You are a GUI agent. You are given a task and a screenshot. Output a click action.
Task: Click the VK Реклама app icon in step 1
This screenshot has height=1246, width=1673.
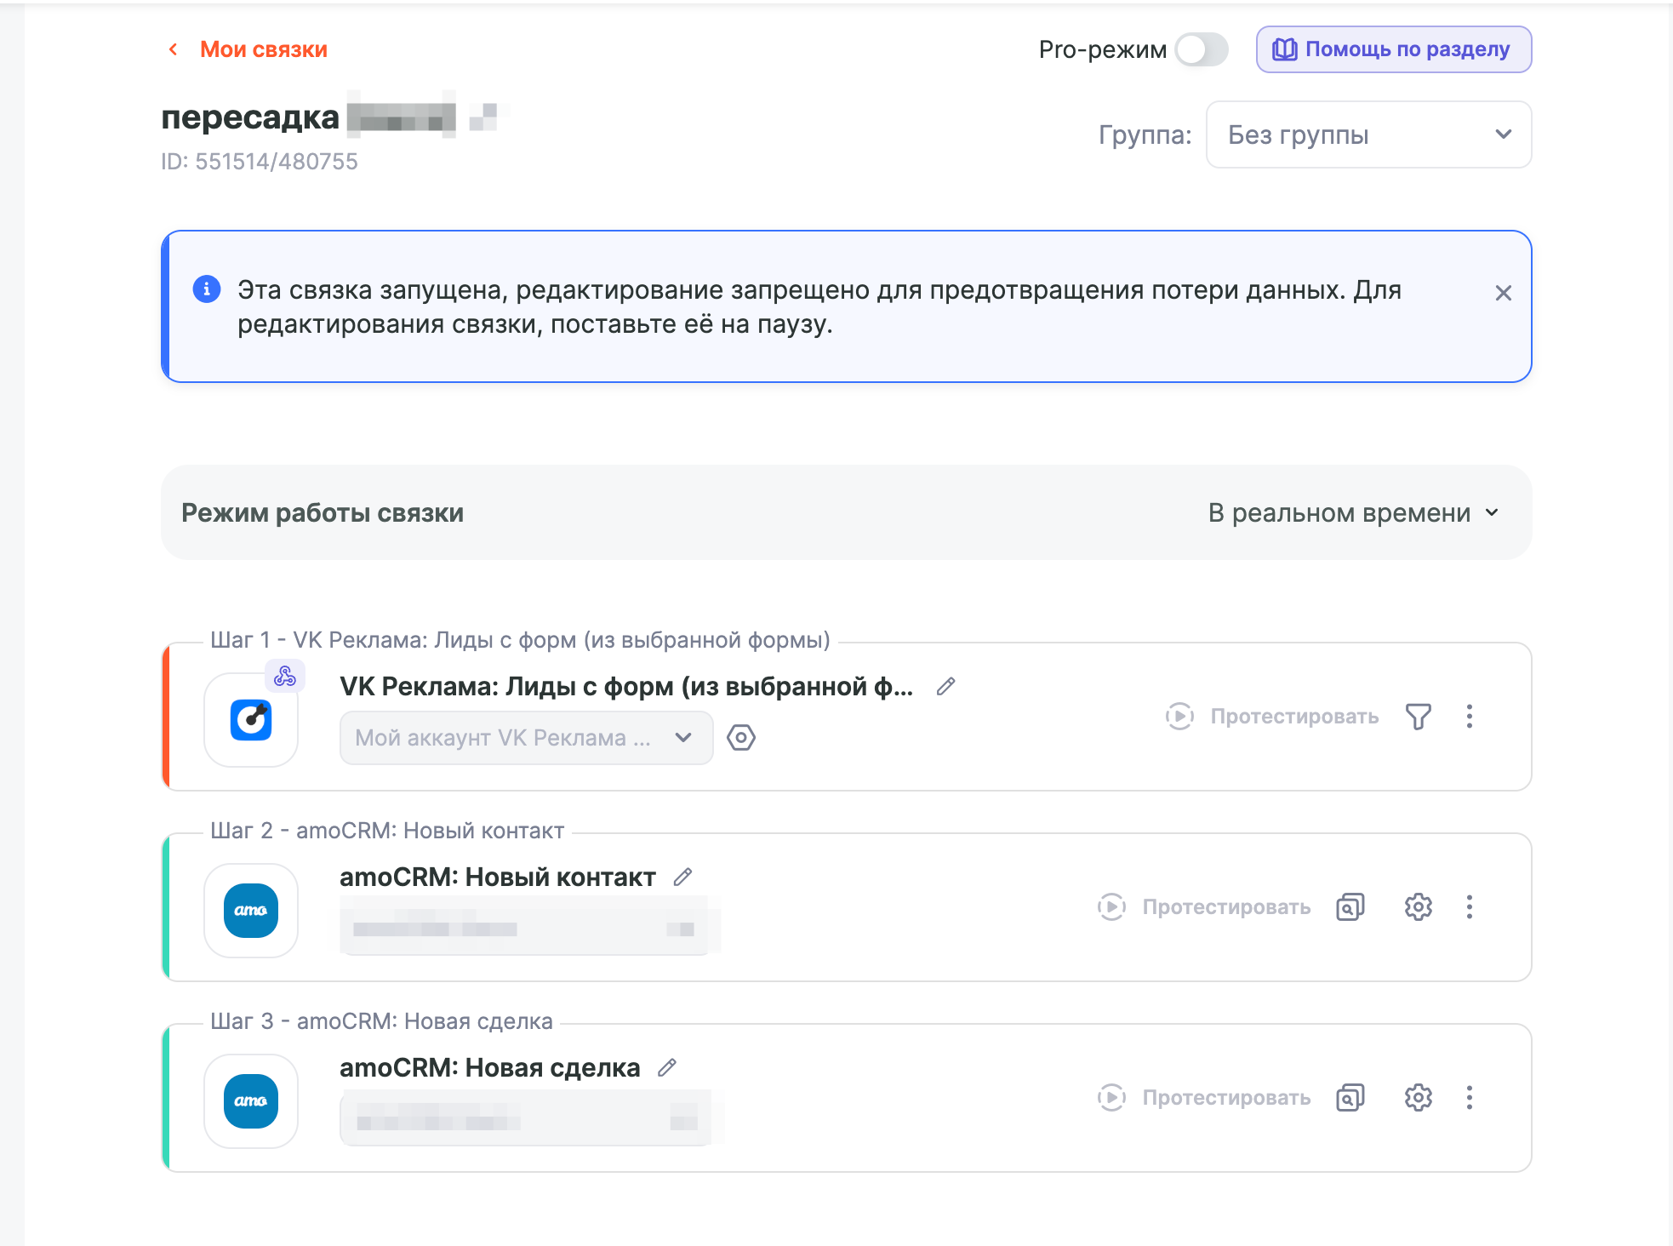[251, 720]
